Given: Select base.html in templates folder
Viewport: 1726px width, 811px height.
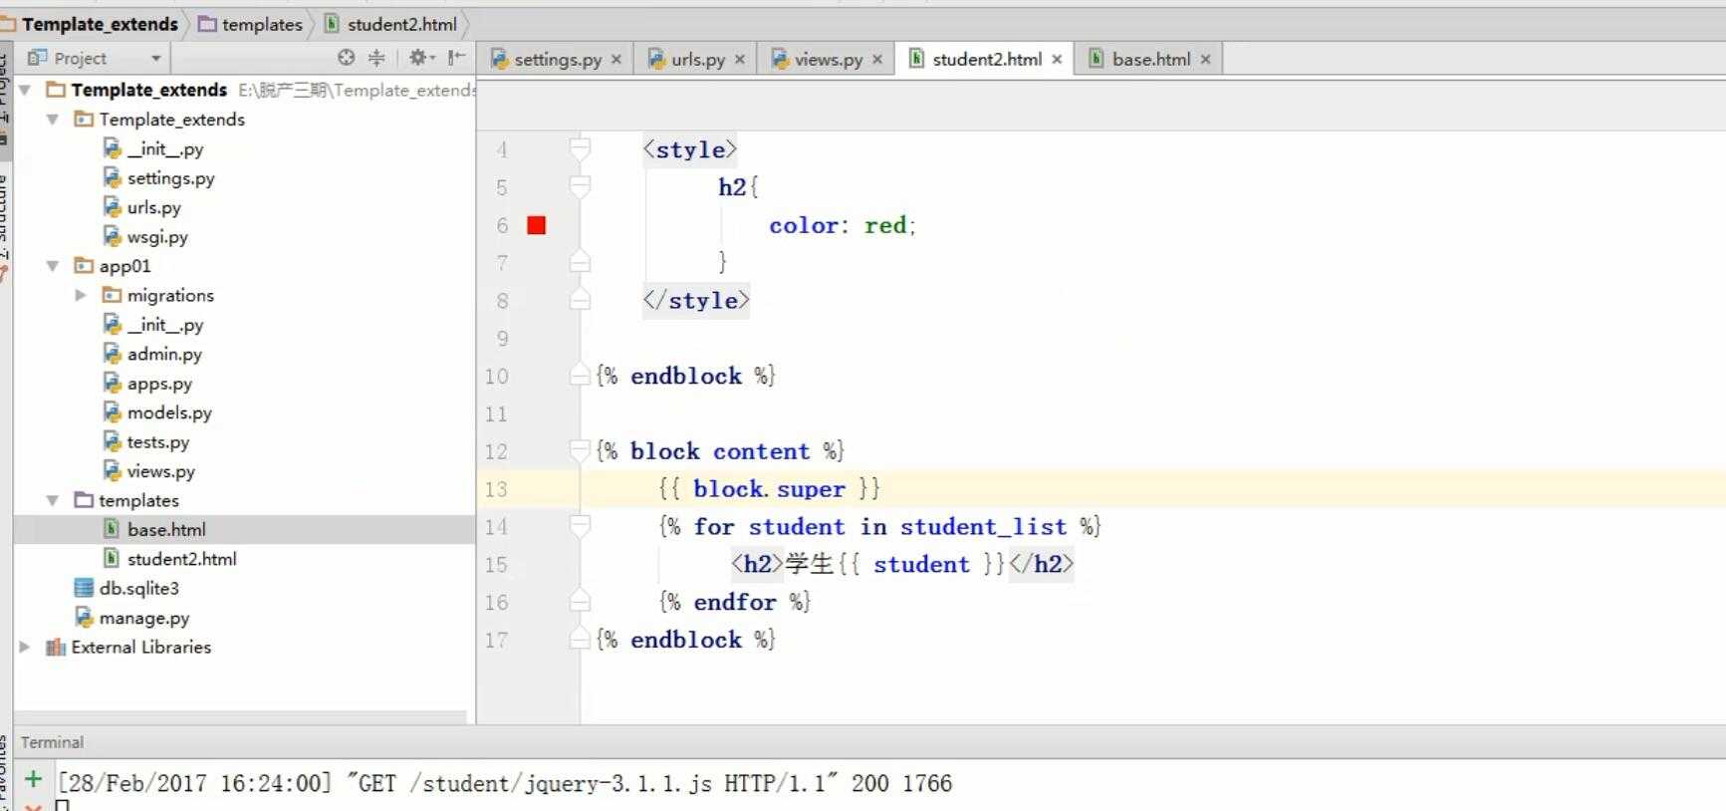Looking at the screenshot, I should click(x=166, y=530).
